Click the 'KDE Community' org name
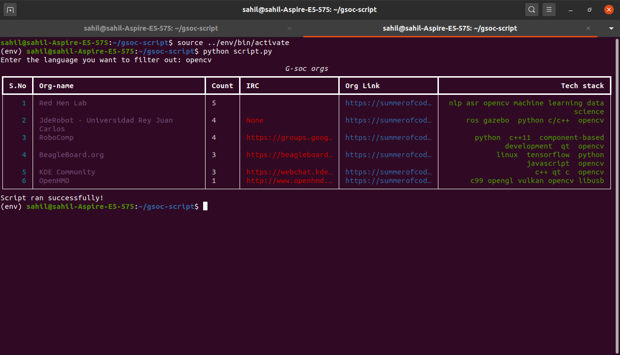This screenshot has width=620, height=355. click(67, 172)
